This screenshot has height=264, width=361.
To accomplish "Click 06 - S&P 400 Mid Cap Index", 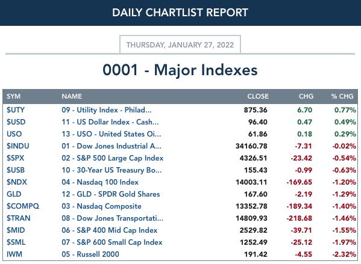I will click(109, 230).
